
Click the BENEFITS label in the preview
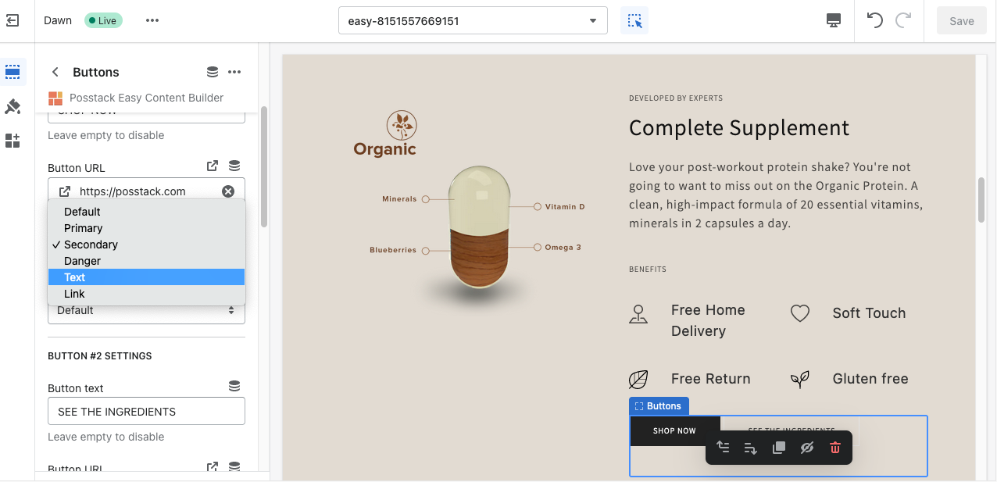[648, 270]
